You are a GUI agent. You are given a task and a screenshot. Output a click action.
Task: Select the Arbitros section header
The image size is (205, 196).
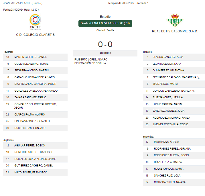coord(105,53)
